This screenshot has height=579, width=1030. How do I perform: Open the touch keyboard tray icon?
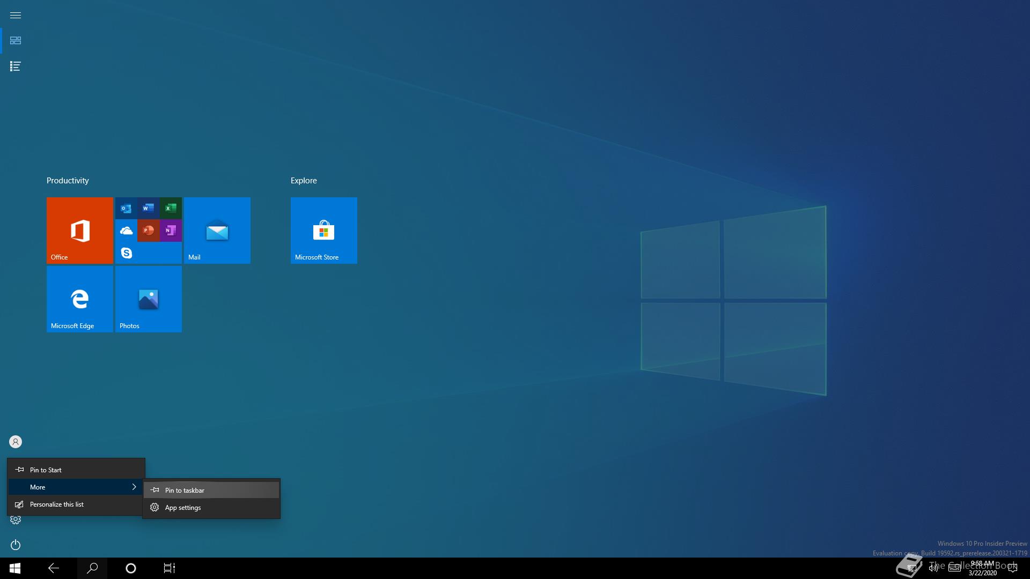point(954,568)
